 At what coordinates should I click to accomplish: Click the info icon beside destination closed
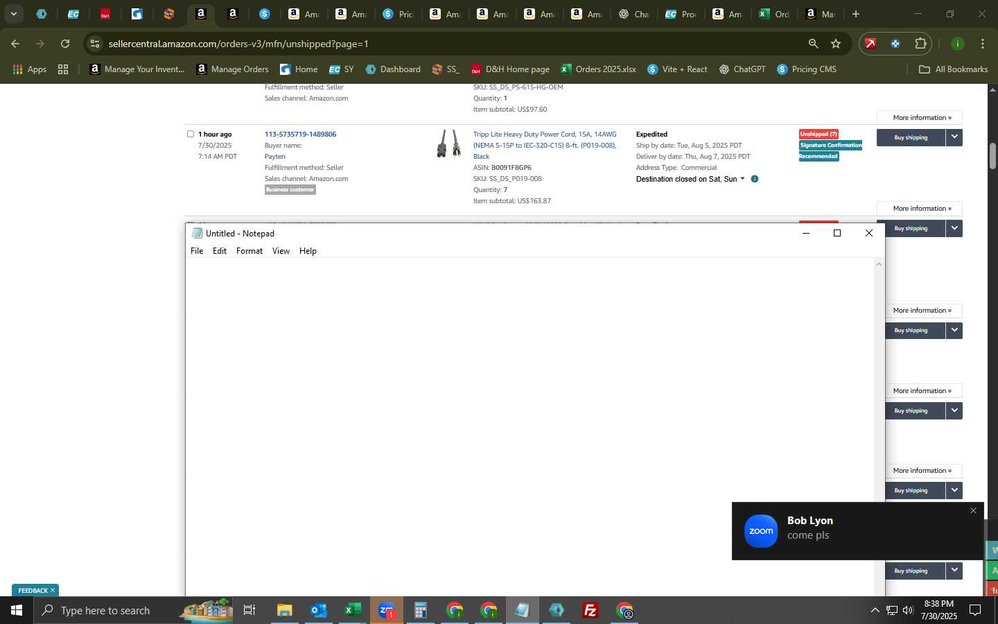(755, 179)
